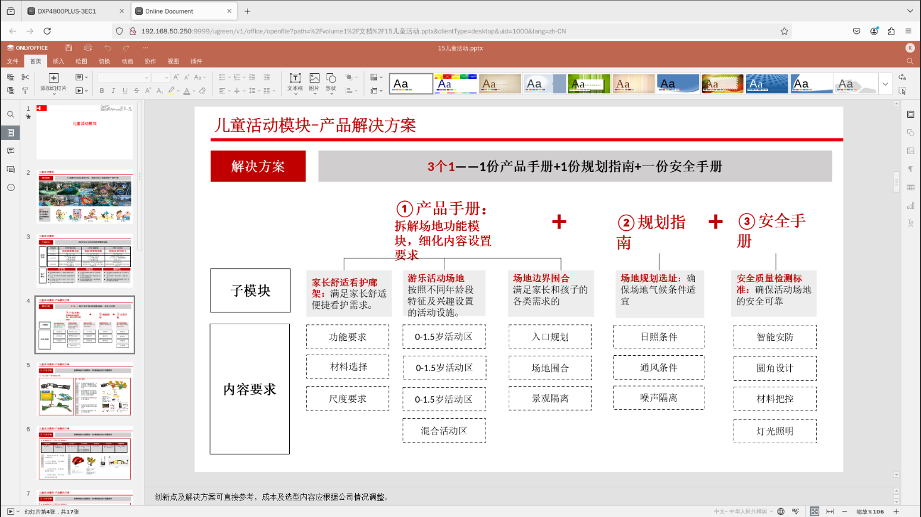The width and height of the screenshot is (921, 517).
Task: Open the search icon in left sidebar
Action: pyautogui.click(x=11, y=115)
